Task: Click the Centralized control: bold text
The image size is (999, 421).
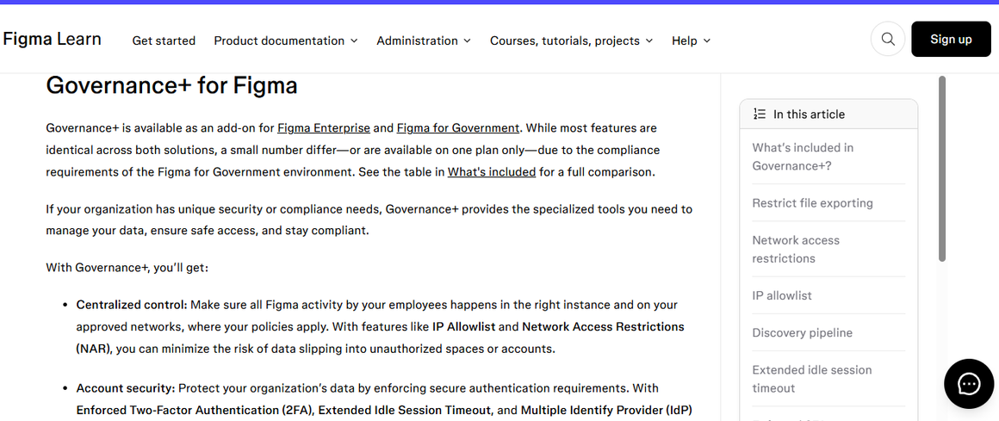Action: pyautogui.click(x=132, y=305)
